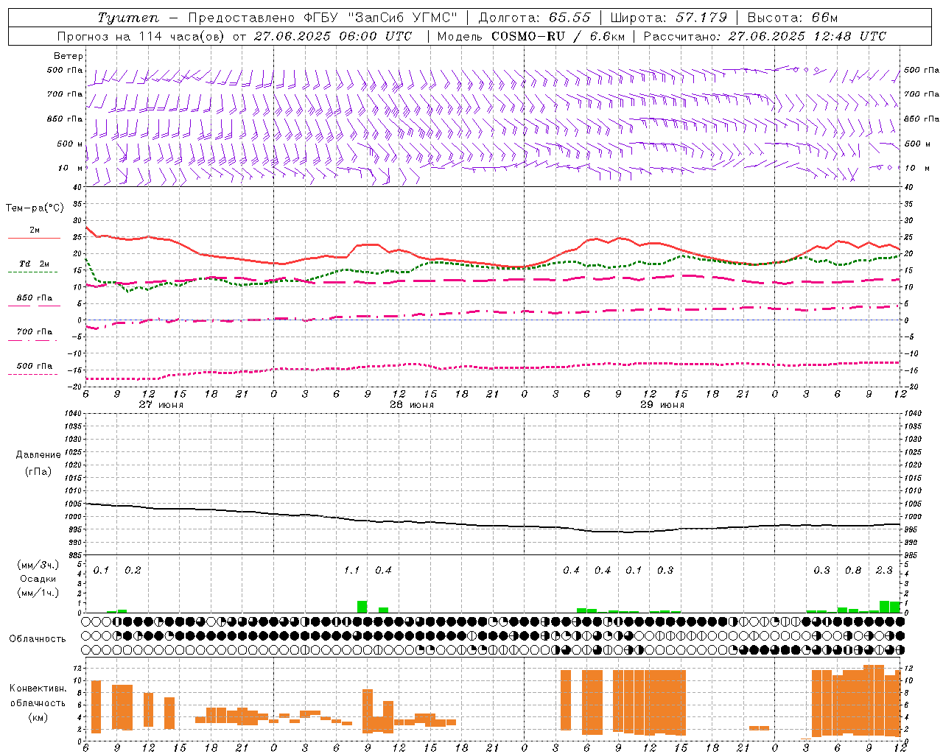The image size is (943, 754).
Task: Click the "Долгота: 65.55" header field
Action: (535, 18)
